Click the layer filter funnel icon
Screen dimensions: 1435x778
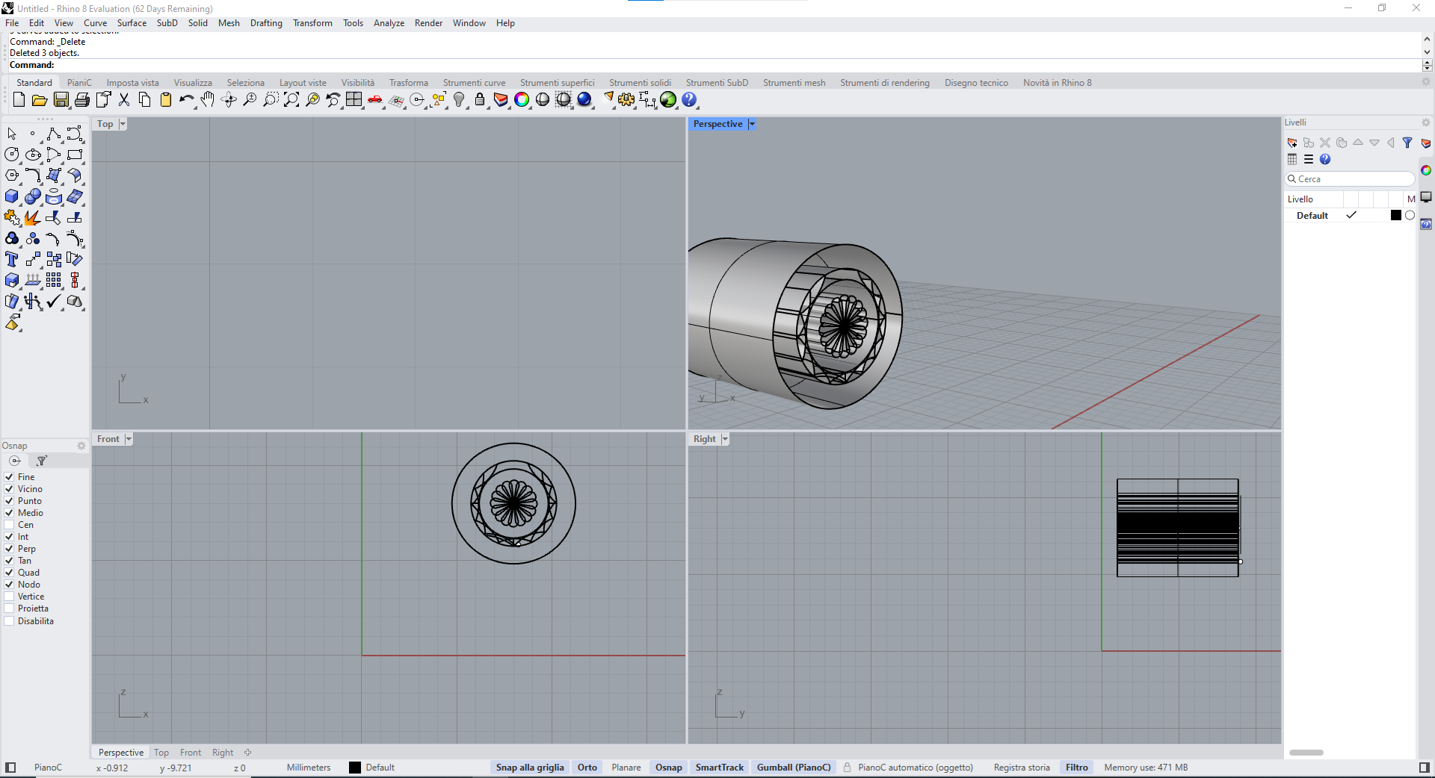[1407, 143]
